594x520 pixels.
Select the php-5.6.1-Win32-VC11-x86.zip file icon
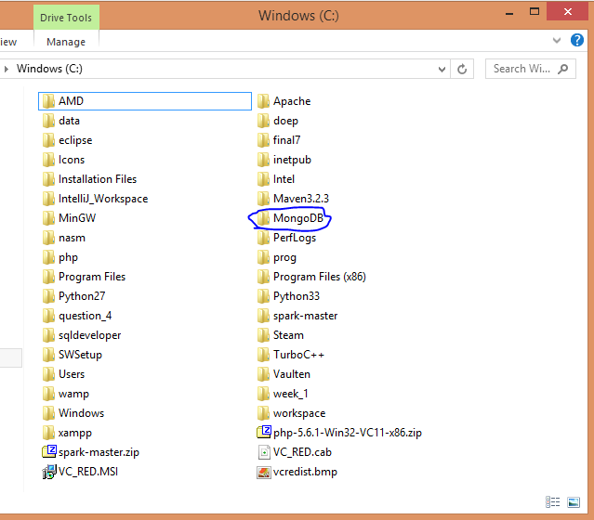pyautogui.click(x=264, y=432)
